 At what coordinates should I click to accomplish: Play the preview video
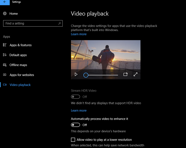(76, 74)
